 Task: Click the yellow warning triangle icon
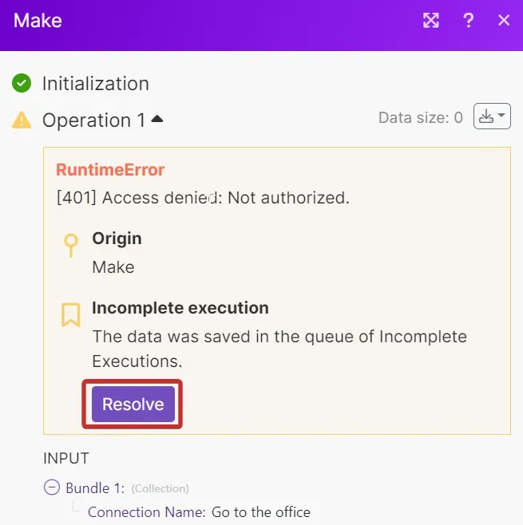(x=22, y=120)
